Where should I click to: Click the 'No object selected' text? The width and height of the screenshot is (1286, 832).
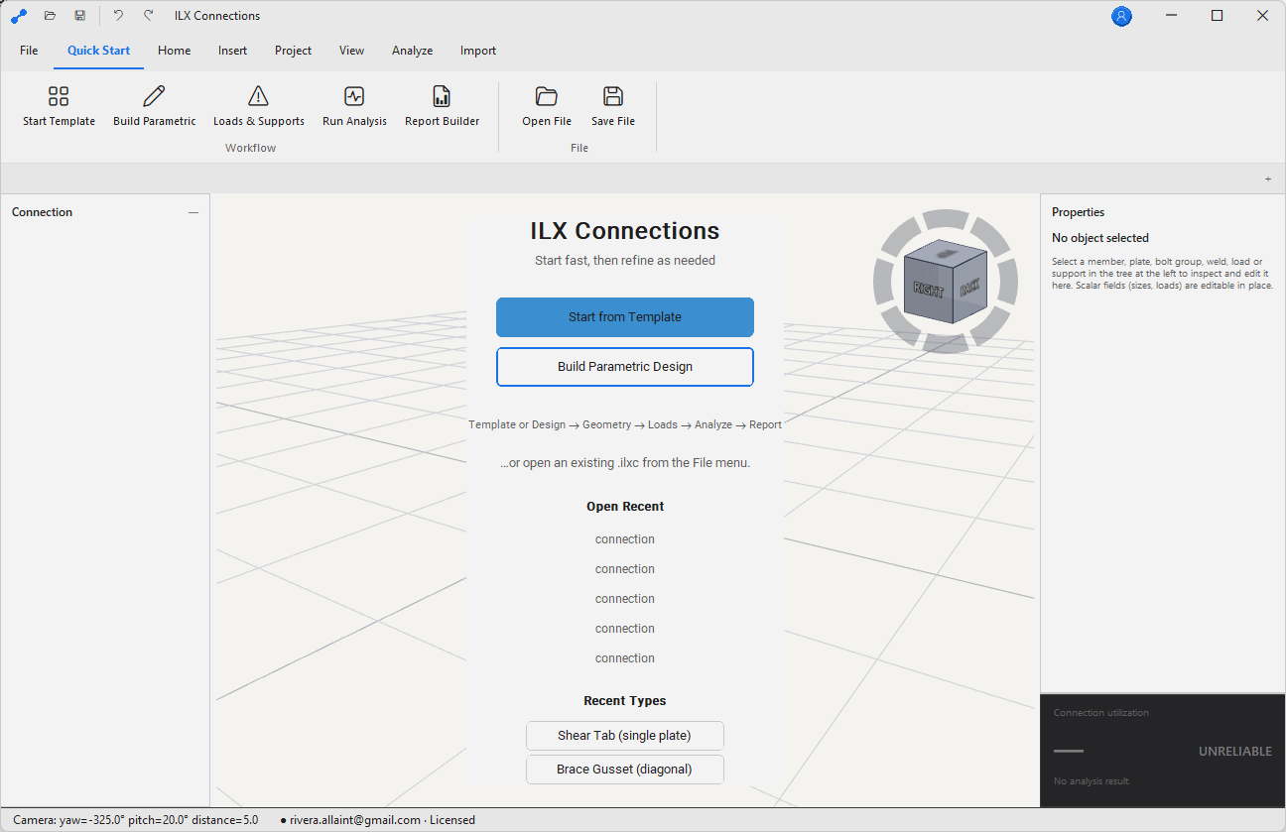1099,238
